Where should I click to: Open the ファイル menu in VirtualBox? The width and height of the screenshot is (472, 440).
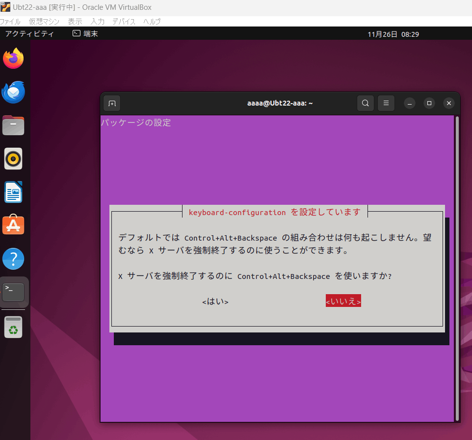[x=10, y=22]
